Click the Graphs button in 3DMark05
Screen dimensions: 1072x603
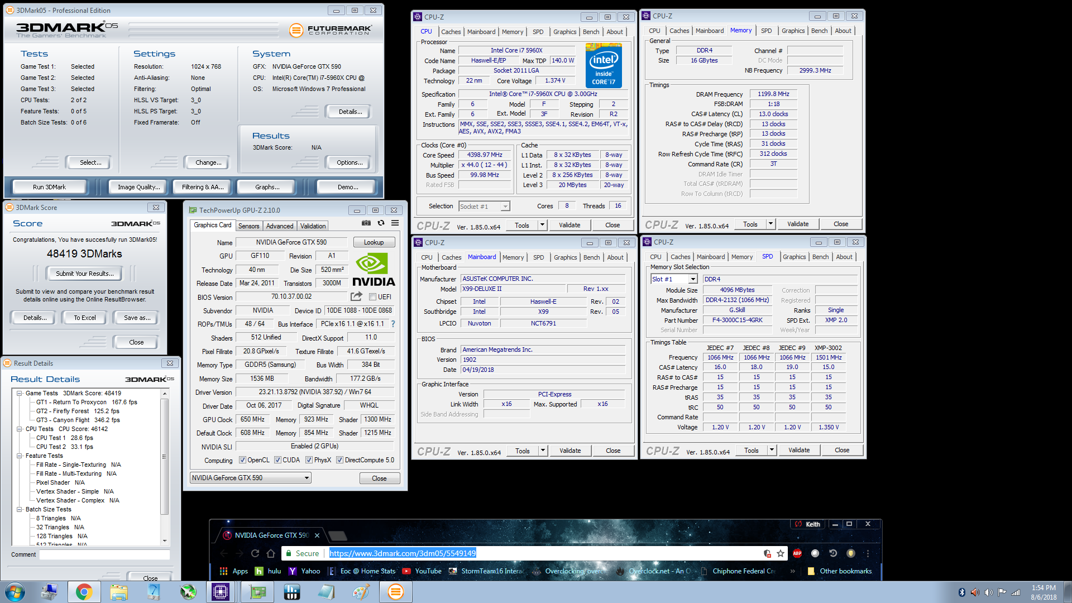tap(267, 187)
